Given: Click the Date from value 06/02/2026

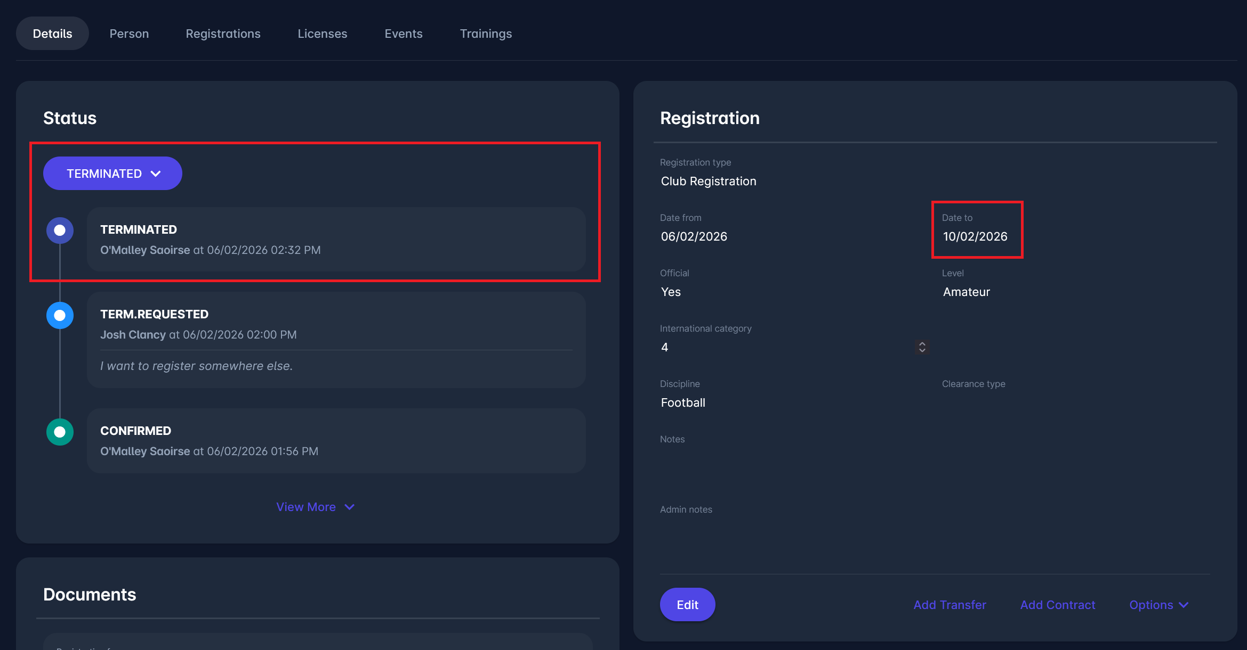Looking at the screenshot, I should coord(694,236).
